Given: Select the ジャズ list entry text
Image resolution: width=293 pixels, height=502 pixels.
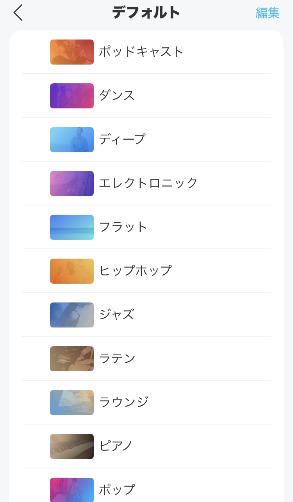Looking at the screenshot, I should point(116,315).
